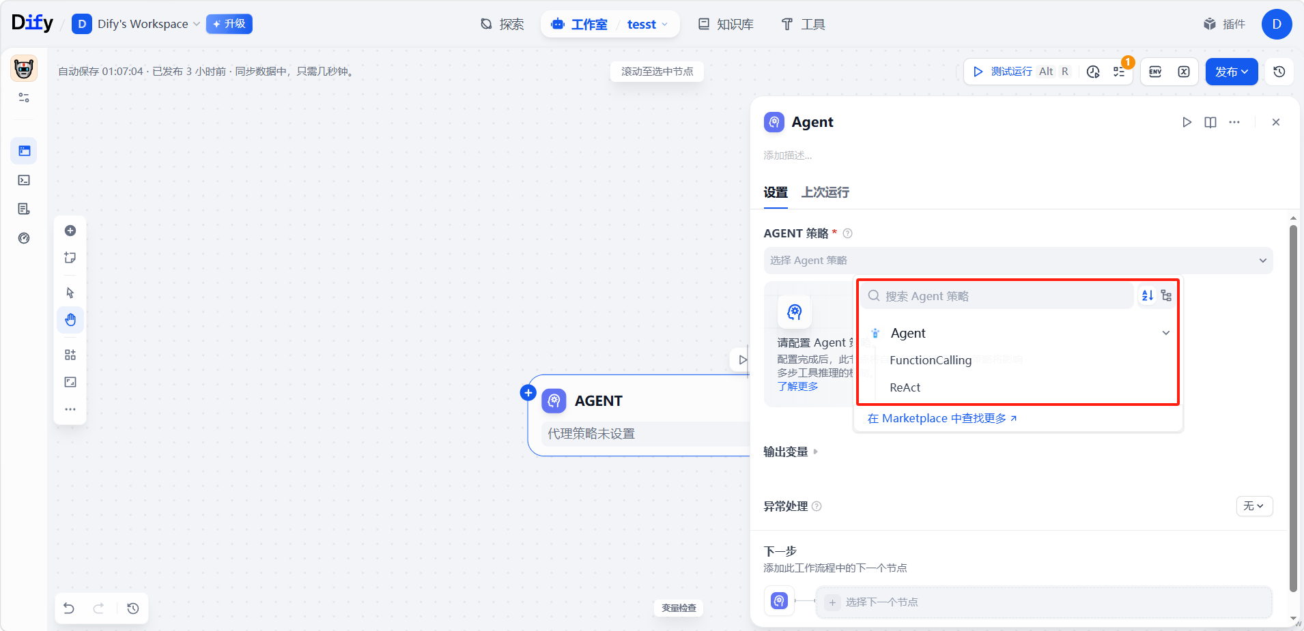Click 添加描述 description field
The image size is (1304, 631).
click(788, 156)
